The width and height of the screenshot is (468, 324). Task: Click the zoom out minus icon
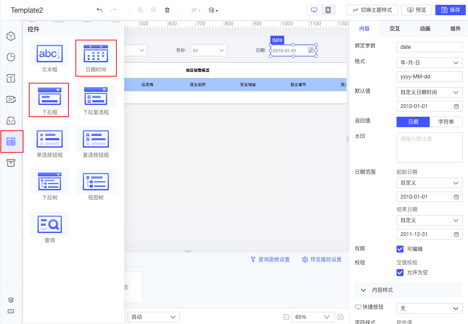coord(286,317)
